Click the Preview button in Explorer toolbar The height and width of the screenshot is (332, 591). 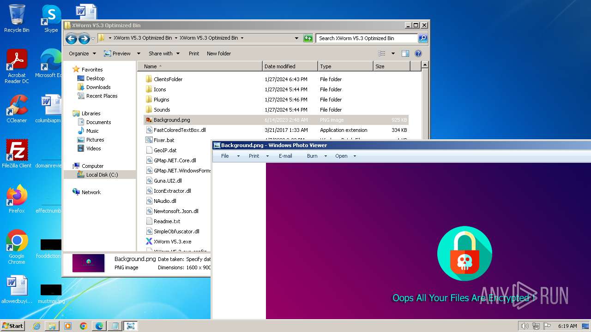pyautogui.click(x=118, y=53)
